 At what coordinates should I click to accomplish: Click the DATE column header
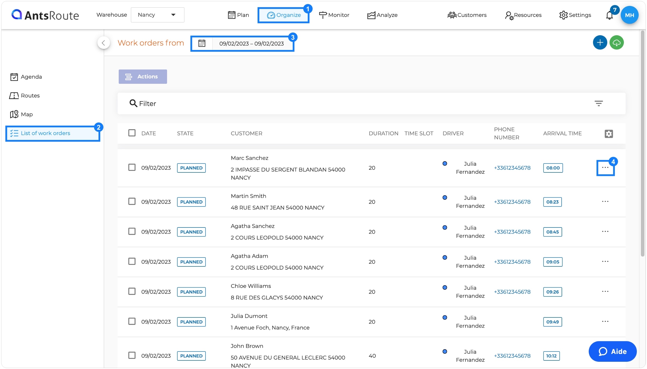(x=149, y=133)
